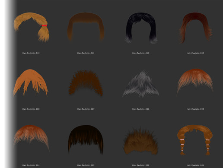Select the brown bob hair Hair_Realistic_011
This screenshot has height=168, width=223.
[x=86, y=27]
